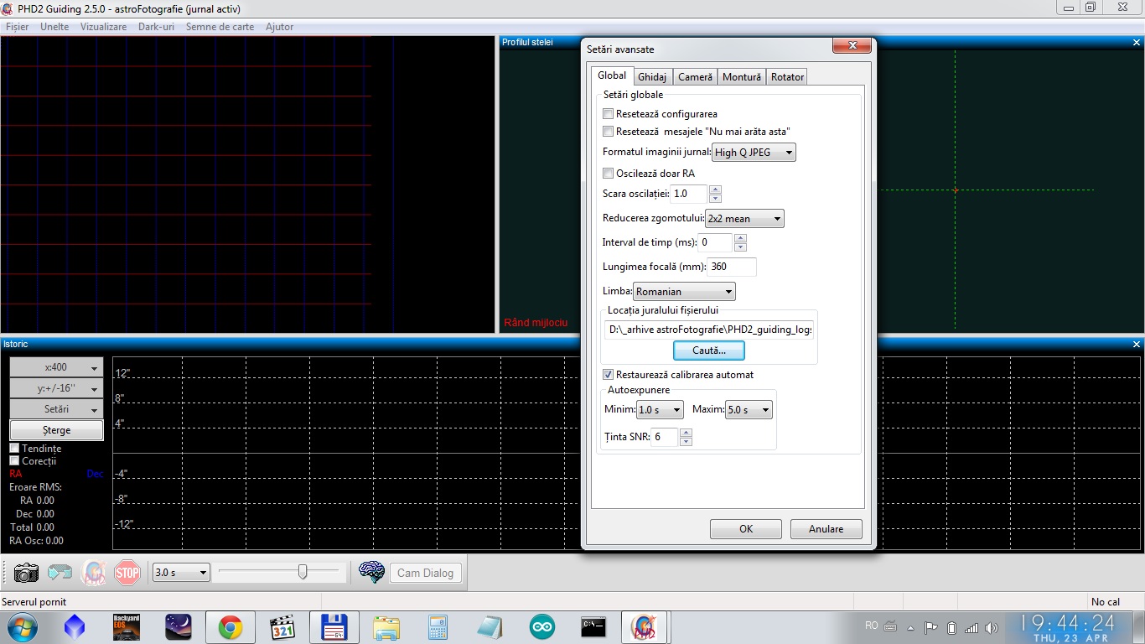The height and width of the screenshot is (644, 1145).
Task: Click the Cam Dialog button
Action: click(425, 574)
